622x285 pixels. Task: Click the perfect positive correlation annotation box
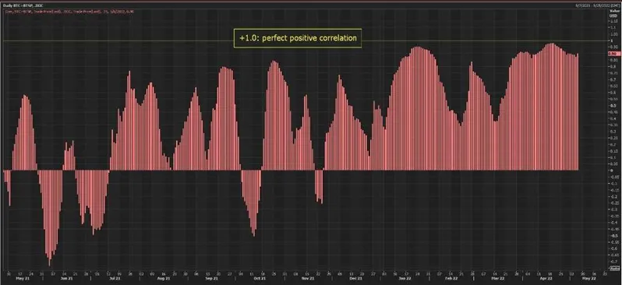[x=298, y=38]
